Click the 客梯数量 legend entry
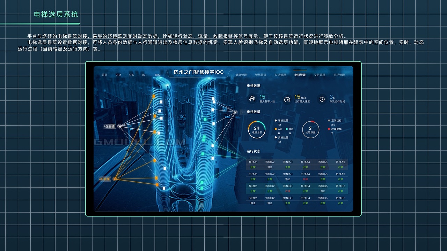This screenshot has height=251, width=447. click(282, 120)
